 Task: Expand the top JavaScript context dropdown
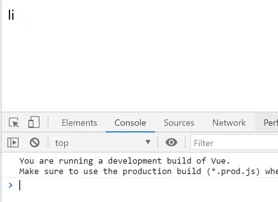click(x=103, y=143)
